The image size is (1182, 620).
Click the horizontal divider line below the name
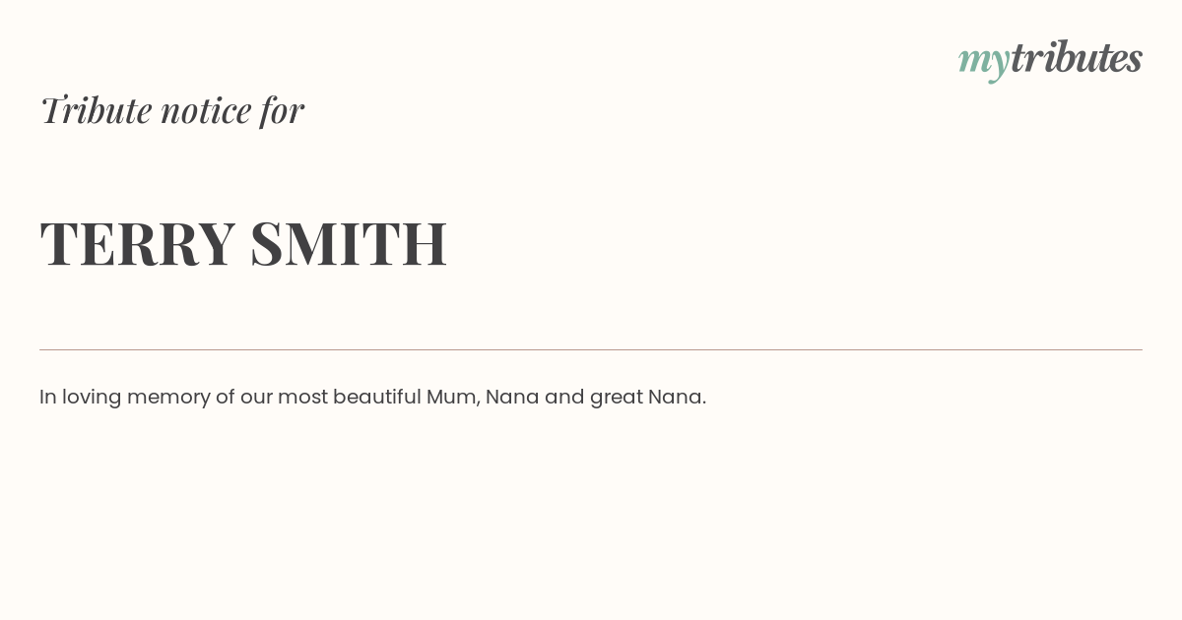pos(591,349)
